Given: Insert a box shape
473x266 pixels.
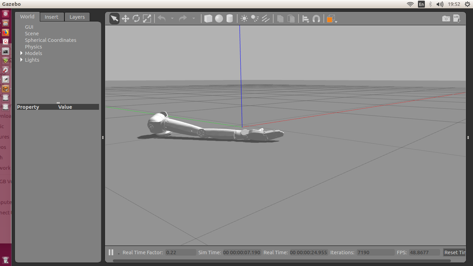Looking at the screenshot, I should (208, 18).
